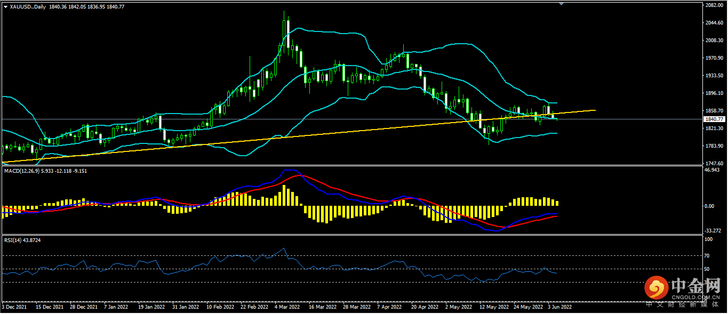Click the 4 Mar 2022 date label
This screenshot has height=314, width=728.
pos(287,307)
